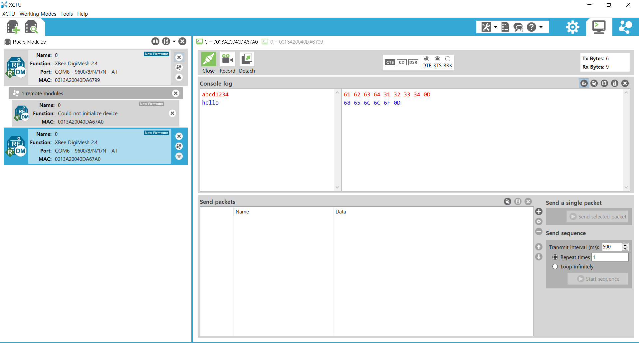The height and width of the screenshot is (343, 639).
Task: Switch to Network working mode
Action: (x=625, y=27)
